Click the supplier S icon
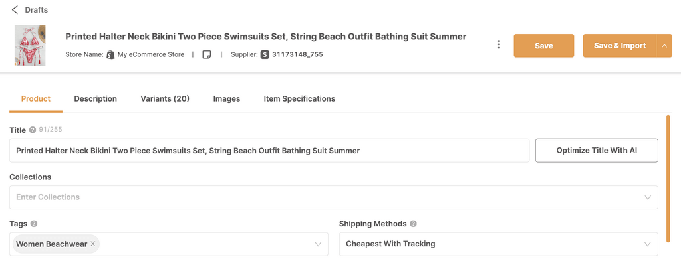 click(x=265, y=54)
